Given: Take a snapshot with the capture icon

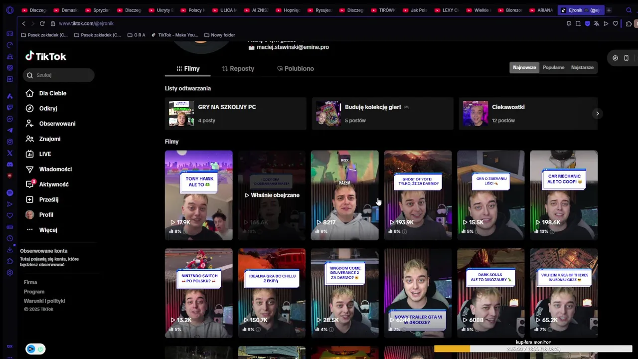Looking at the screenshot, I should pos(578,23).
